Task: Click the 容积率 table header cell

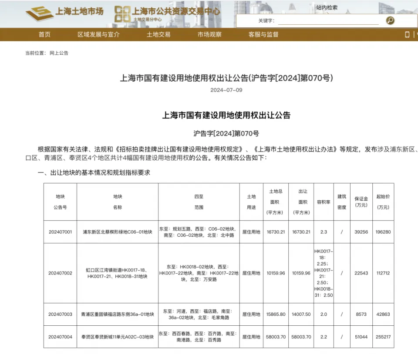Action: (323, 201)
